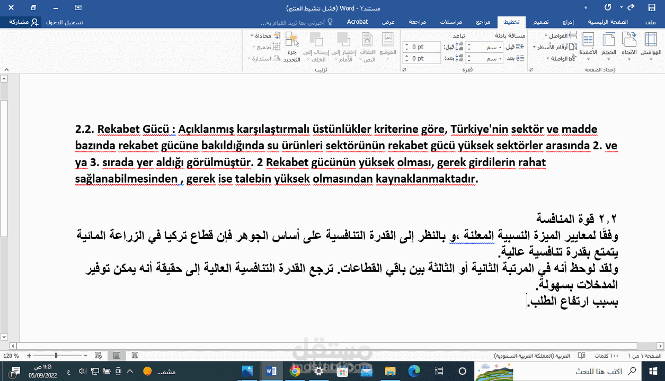Decrease the spacing بعد 0 pt value

[407, 61]
